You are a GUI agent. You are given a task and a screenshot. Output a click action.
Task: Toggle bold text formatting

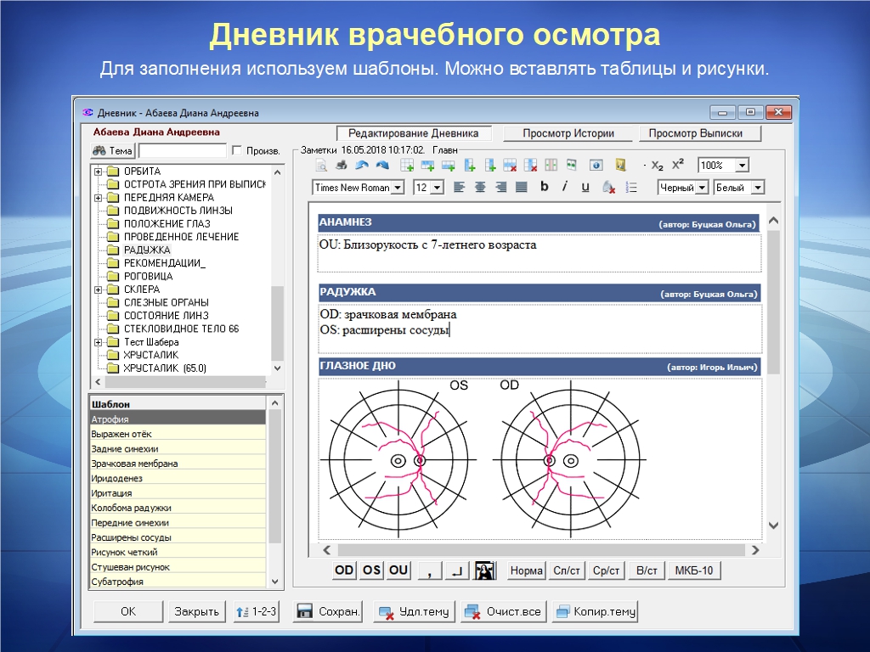(x=544, y=187)
